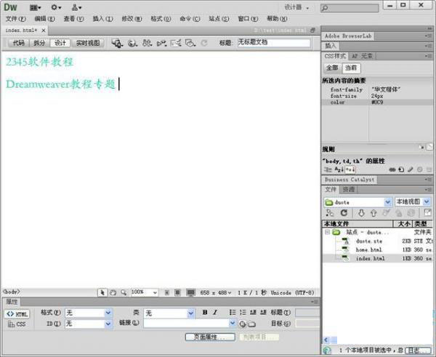Click the get files down arrow icon
The image size is (436, 357).
pos(361,213)
